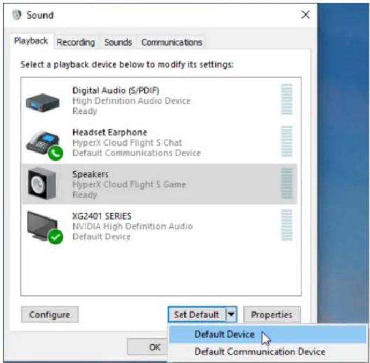Image resolution: width=370 pixels, height=363 pixels.
Task: Click 'HyperX Cloud Flight S Chat' text
Action: [128, 143]
